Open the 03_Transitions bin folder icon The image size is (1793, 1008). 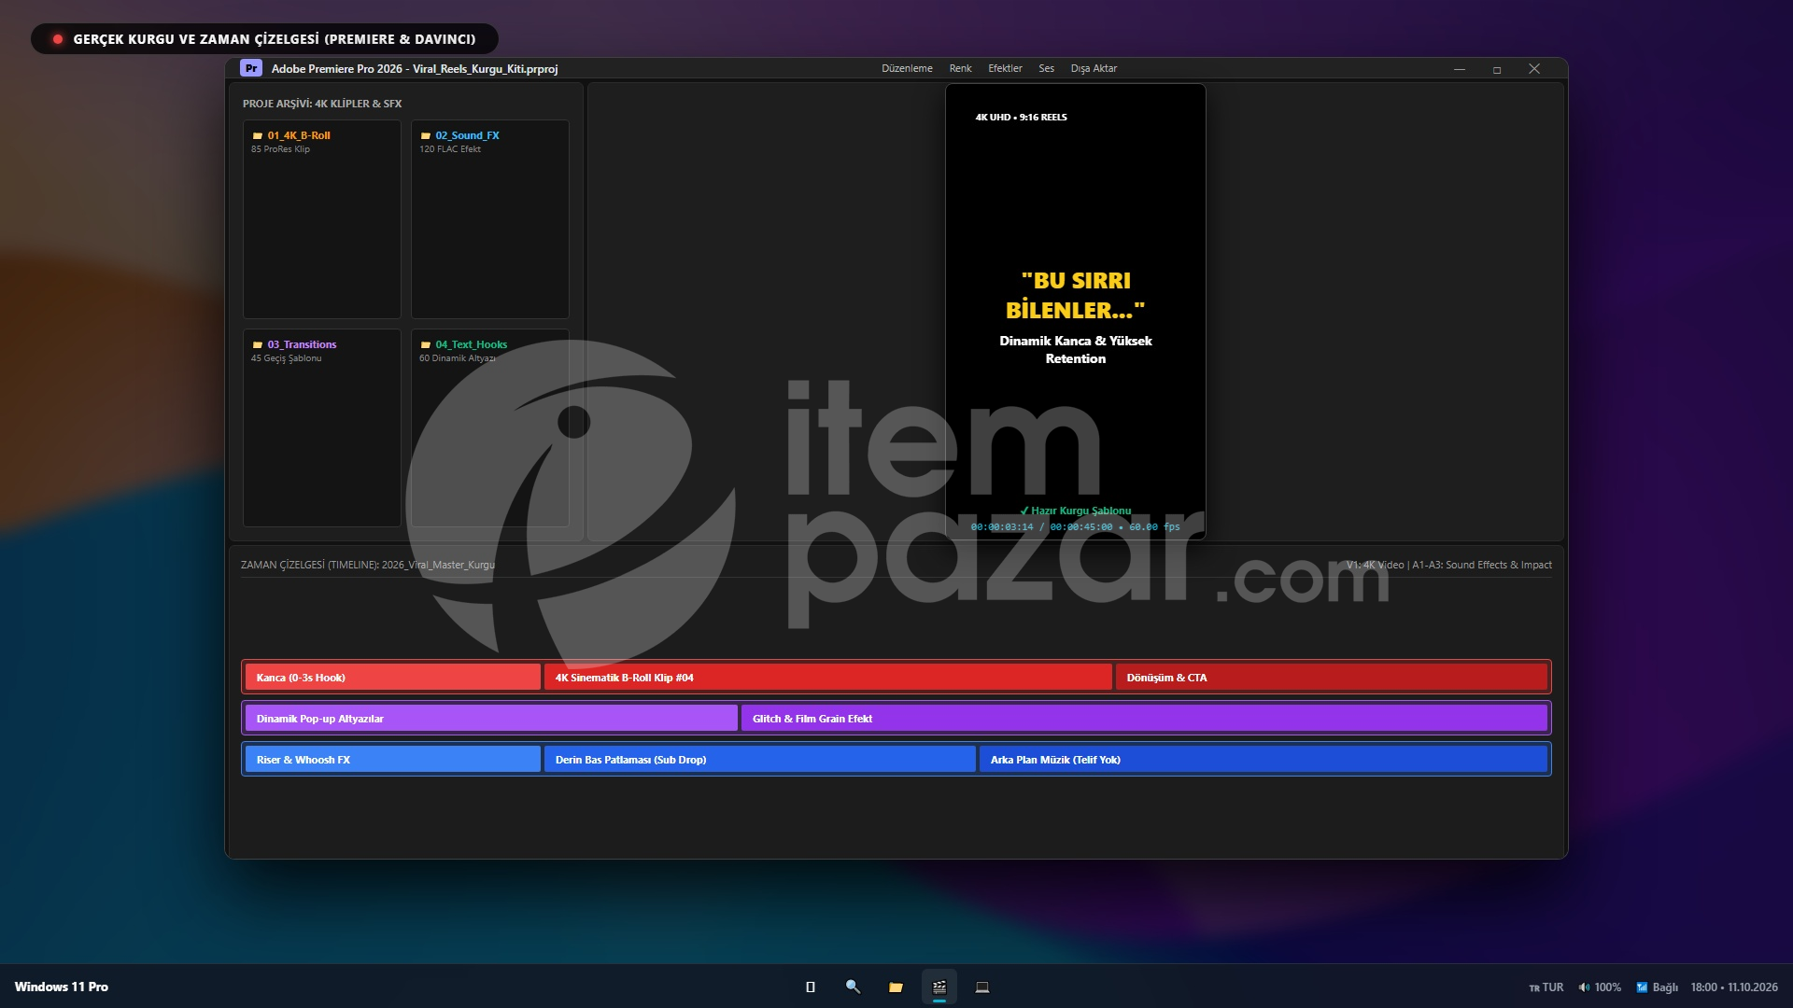(257, 345)
